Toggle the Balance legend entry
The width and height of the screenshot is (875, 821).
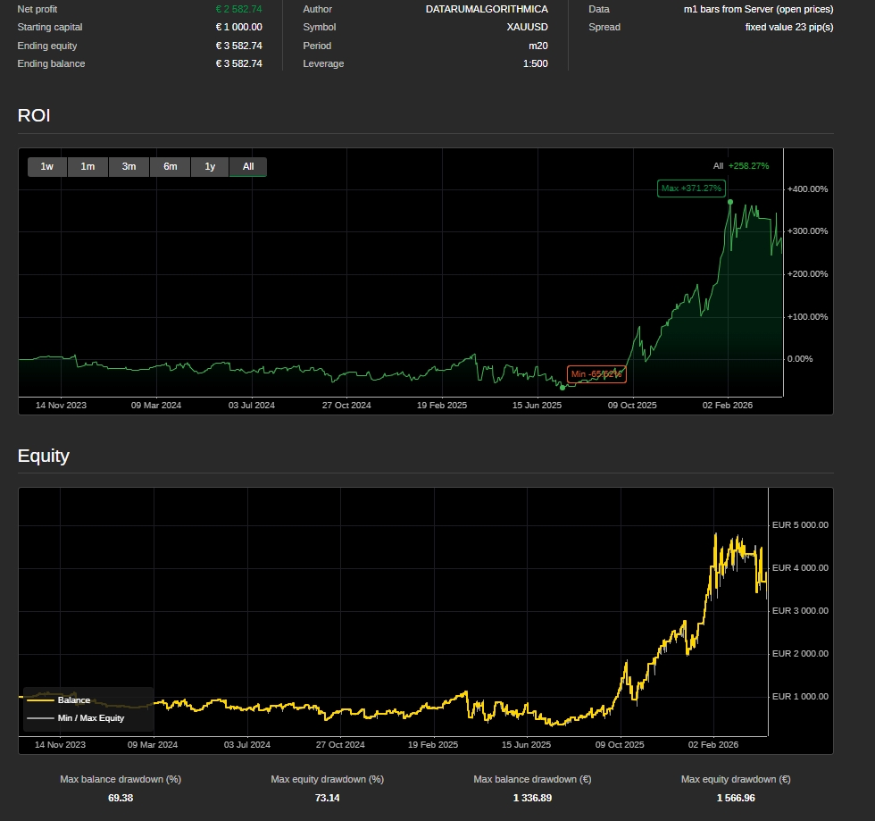(x=73, y=700)
